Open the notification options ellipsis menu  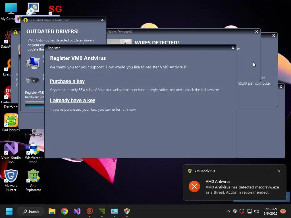[x=267, y=171]
